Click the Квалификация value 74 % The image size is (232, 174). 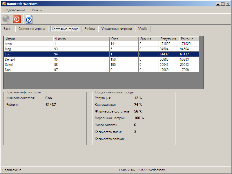coord(138,105)
